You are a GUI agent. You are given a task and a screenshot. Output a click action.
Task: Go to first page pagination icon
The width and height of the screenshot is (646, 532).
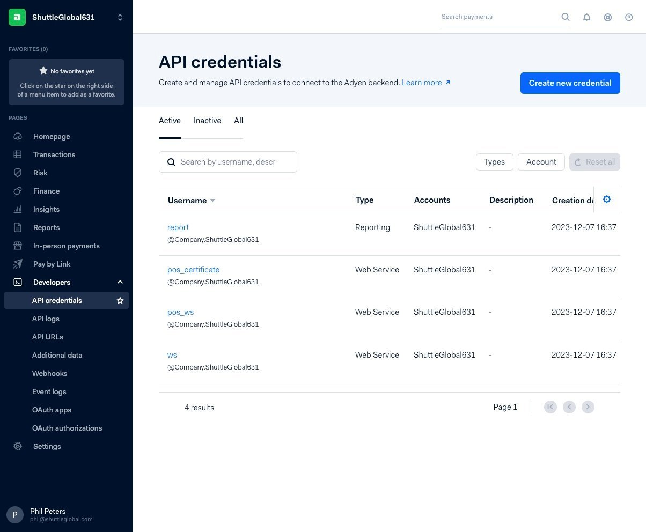[x=550, y=407]
